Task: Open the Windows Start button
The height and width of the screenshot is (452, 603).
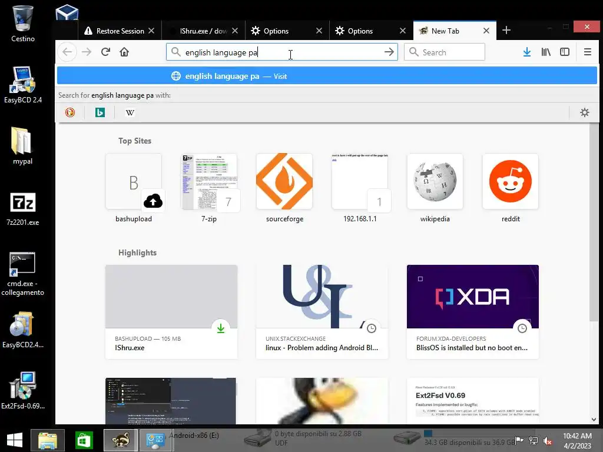Action: click(15, 440)
